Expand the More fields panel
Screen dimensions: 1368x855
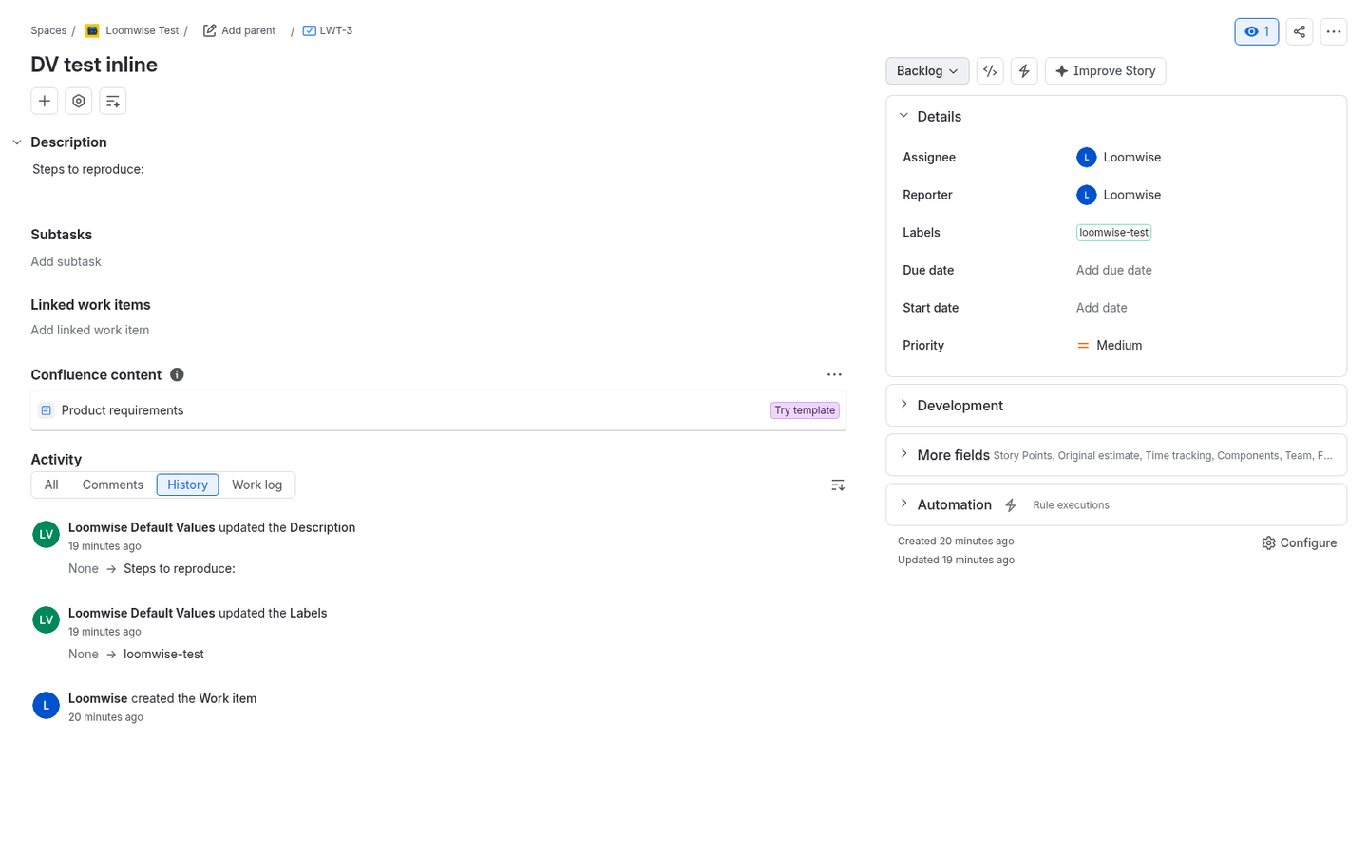pos(903,454)
